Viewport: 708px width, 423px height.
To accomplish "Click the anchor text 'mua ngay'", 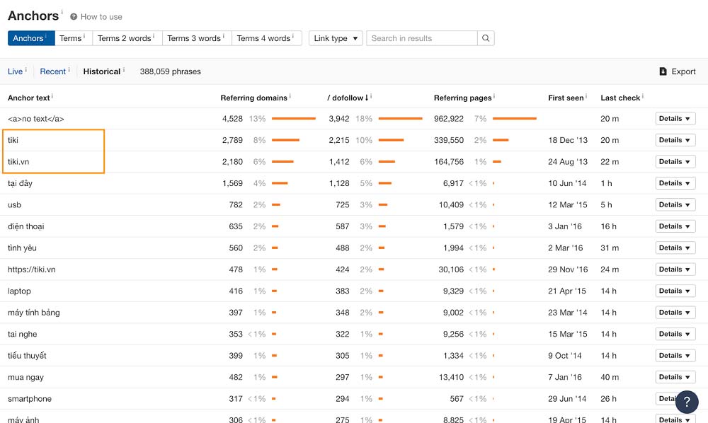I will [x=25, y=377].
